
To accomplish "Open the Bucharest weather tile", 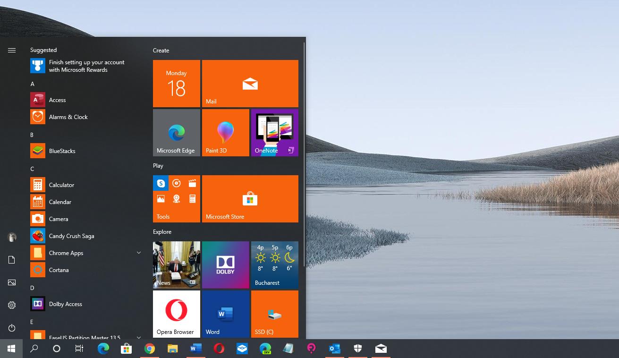I will pos(275,265).
